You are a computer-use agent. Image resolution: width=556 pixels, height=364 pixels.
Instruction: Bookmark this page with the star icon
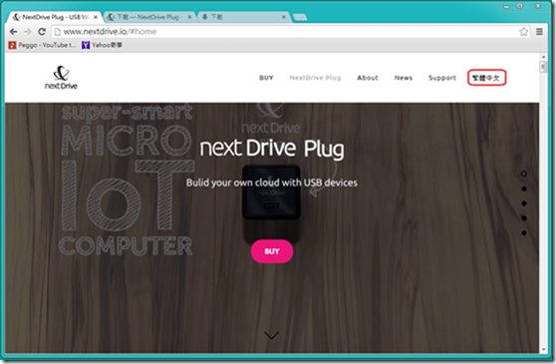click(x=523, y=32)
